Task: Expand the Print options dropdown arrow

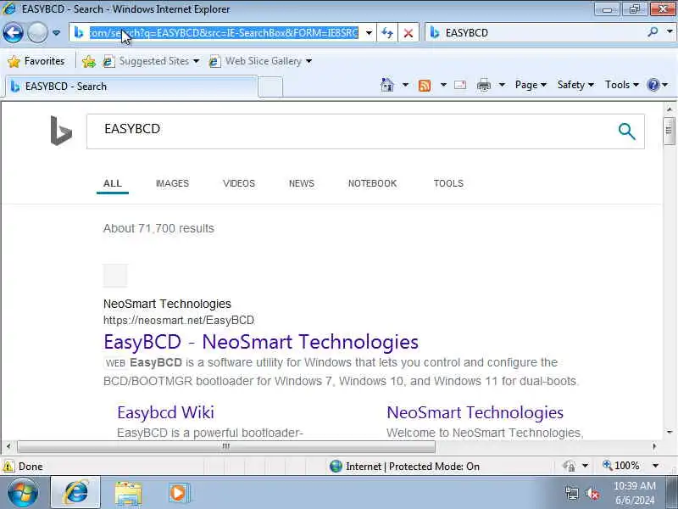Action: (502, 85)
